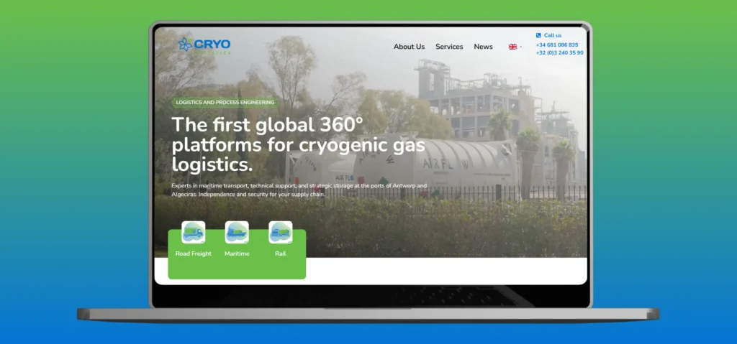Open the Maritime label link
Viewport: 737px width, 344px height.
coord(237,254)
